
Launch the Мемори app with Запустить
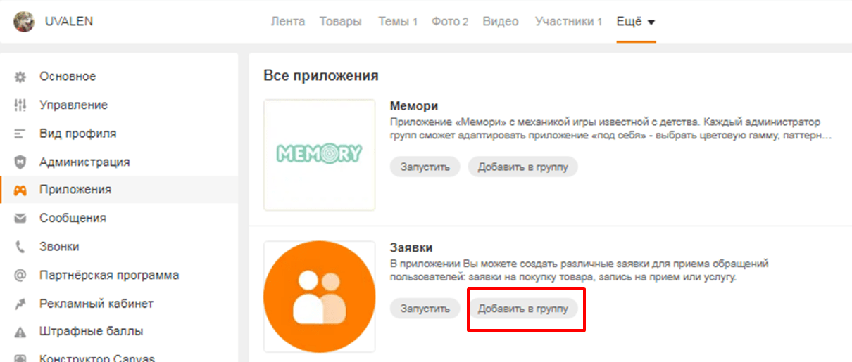[425, 167]
